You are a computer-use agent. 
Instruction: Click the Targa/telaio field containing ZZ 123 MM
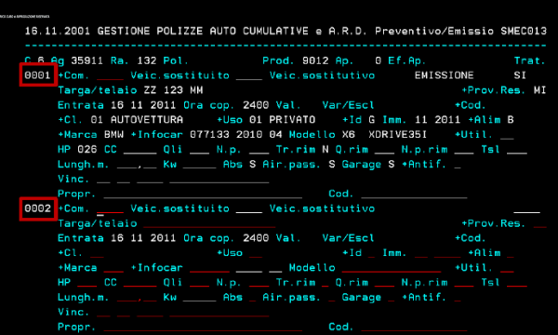coord(173,90)
